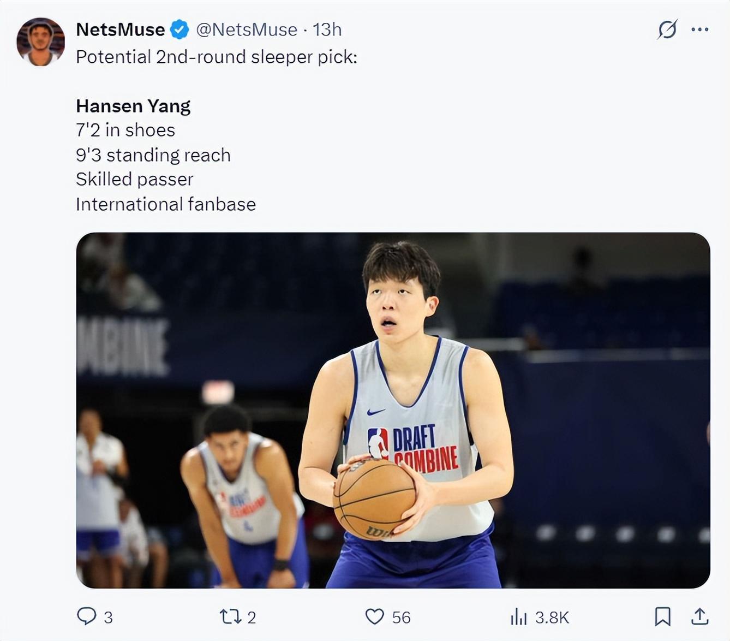
Task: Open the NetsMuse profile avatar
Action: click(x=40, y=42)
